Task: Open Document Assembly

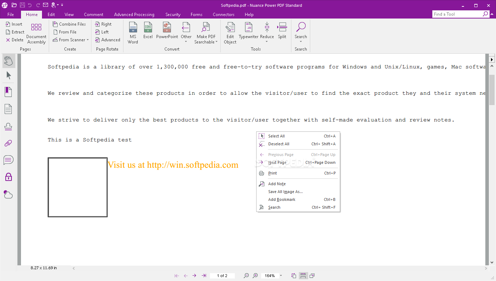Action: point(36,33)
